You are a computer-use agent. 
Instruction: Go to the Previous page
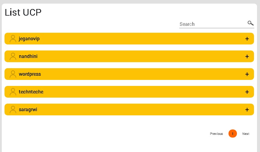(x=217, y=134)
